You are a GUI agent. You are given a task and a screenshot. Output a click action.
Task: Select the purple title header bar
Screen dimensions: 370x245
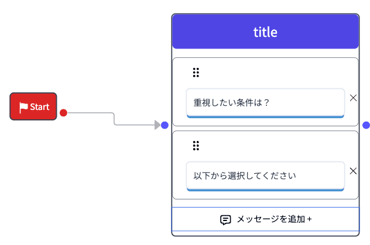[265, 32]
